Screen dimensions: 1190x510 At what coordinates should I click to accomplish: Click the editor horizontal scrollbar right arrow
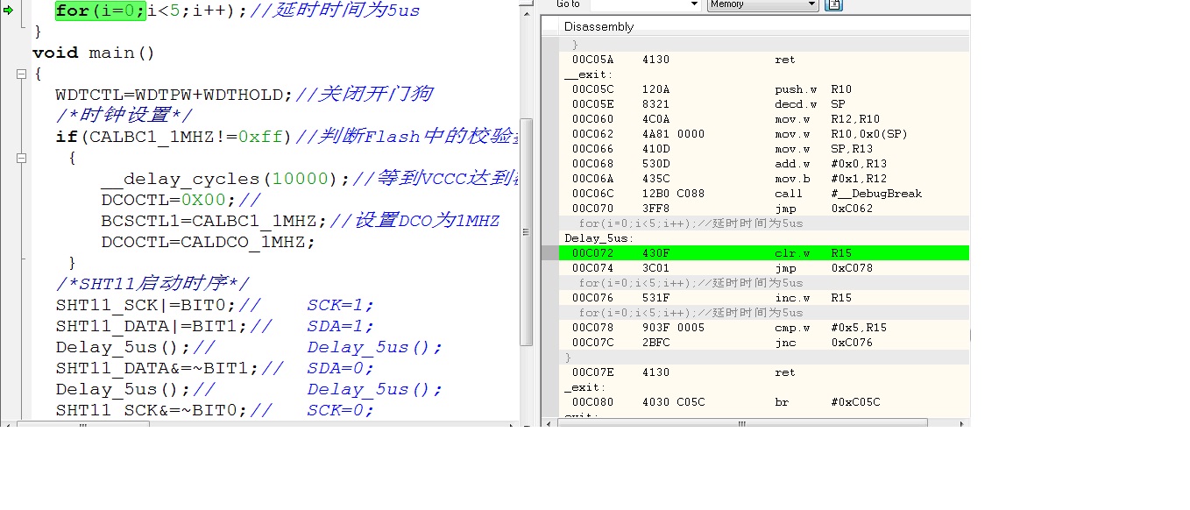coord(514,424)
